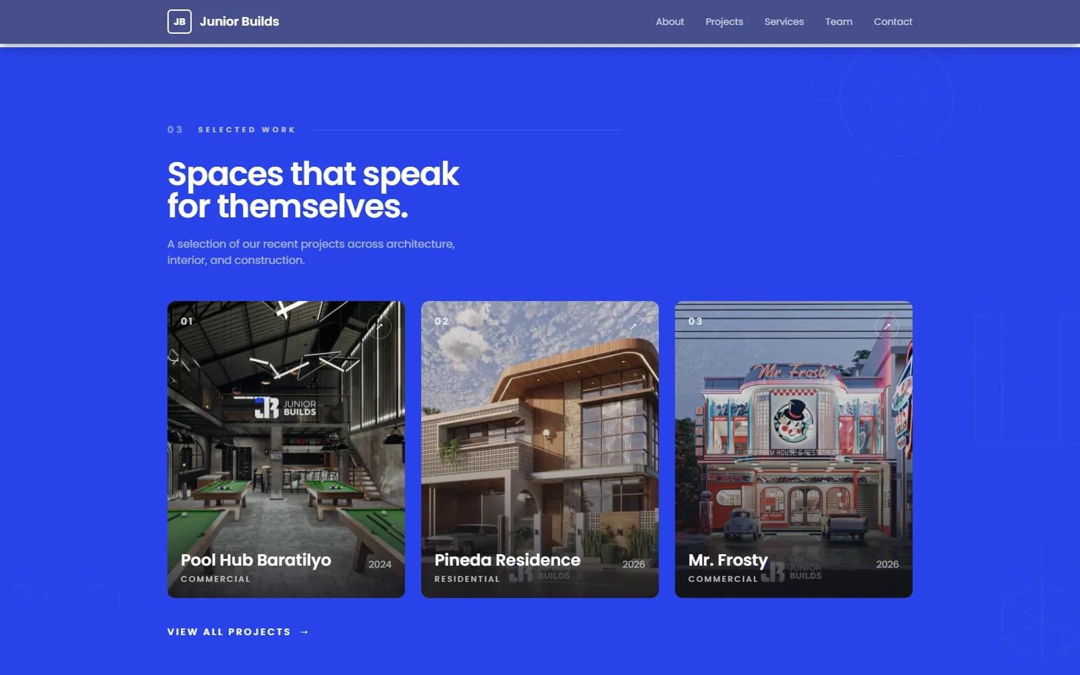
Task: Open the Pineda Residence project thumbnail
Action: pyautogui.click(x=540, y=449)
